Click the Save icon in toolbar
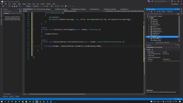 [x=15, y=6]
